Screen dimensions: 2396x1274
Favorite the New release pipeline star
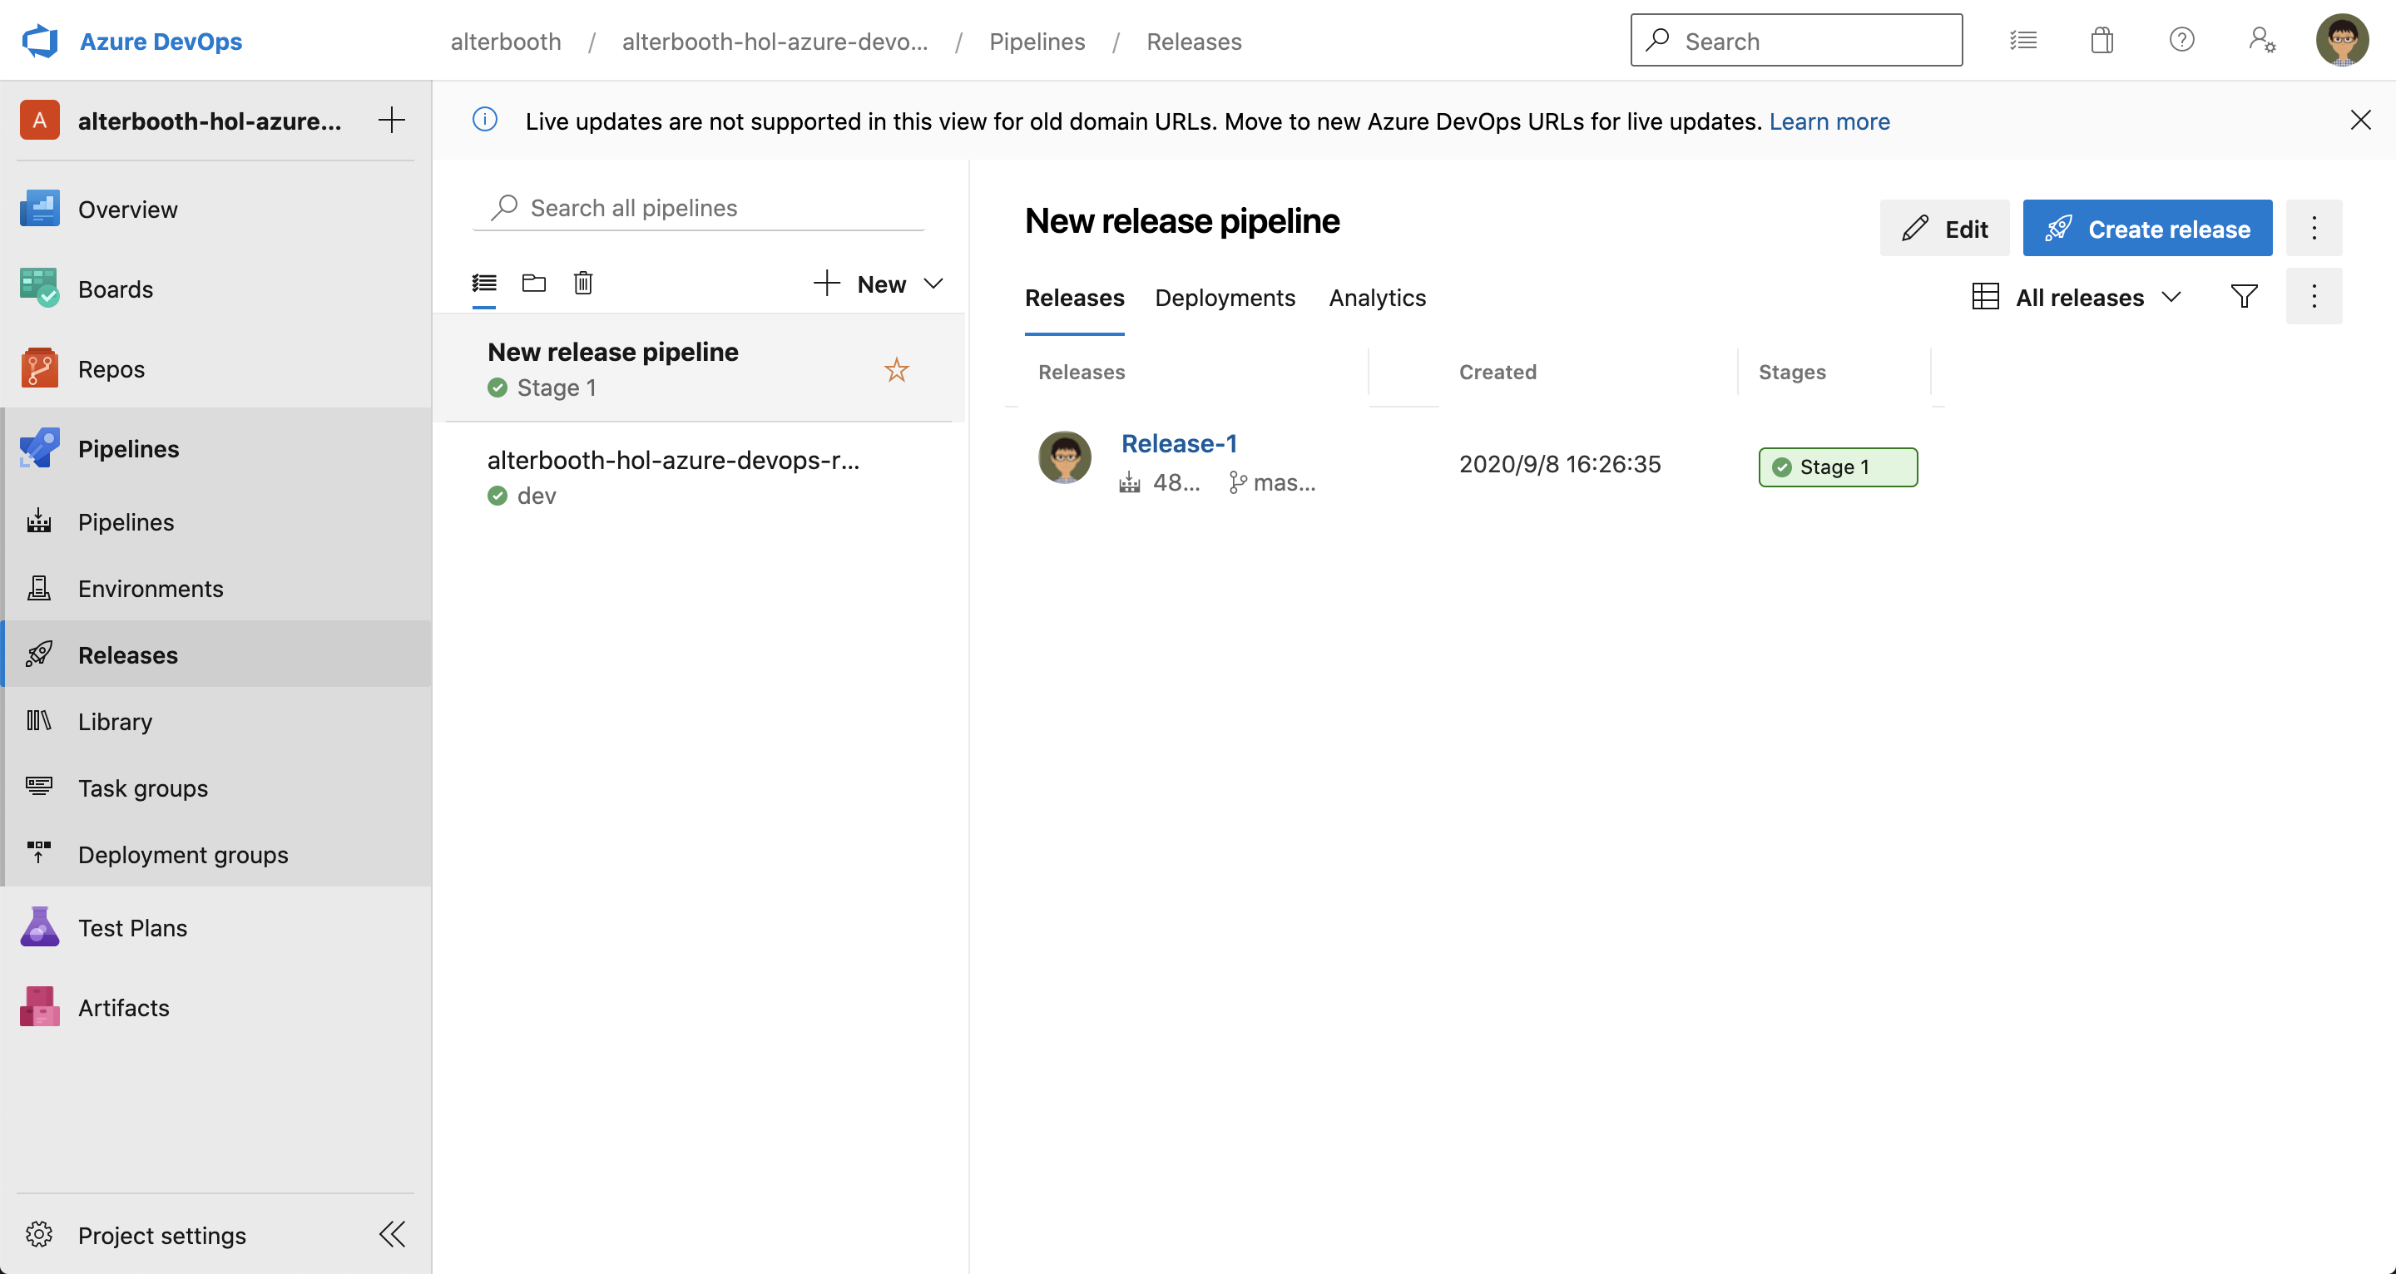click(x=896, y=370)
